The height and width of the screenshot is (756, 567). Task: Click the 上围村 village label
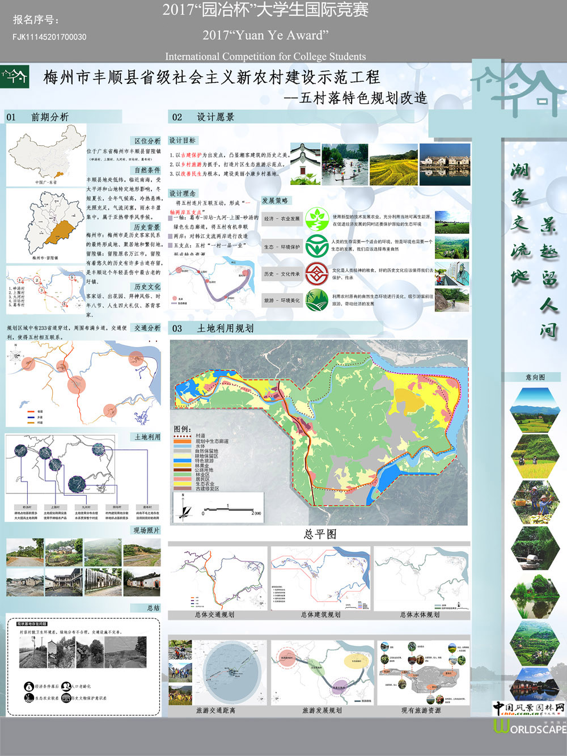click(x=55, y=508)
